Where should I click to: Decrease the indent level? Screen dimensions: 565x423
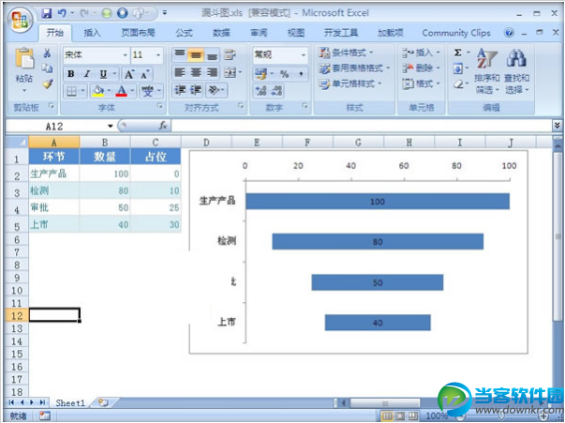click(x=180, y=90)
